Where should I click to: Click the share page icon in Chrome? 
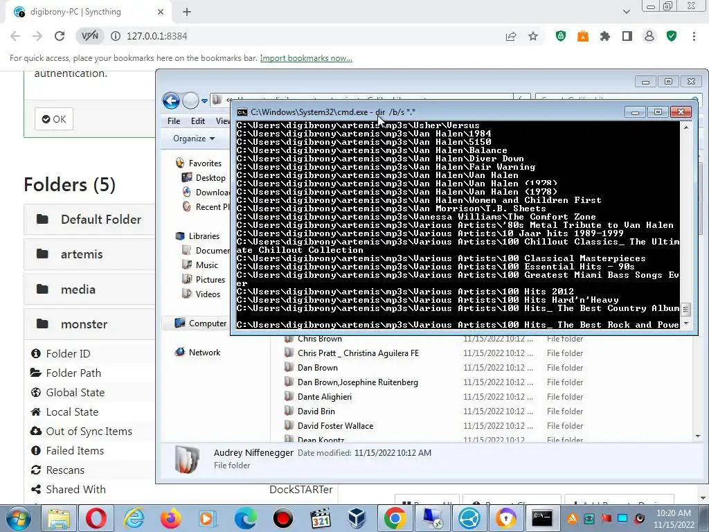click(511, 36)
